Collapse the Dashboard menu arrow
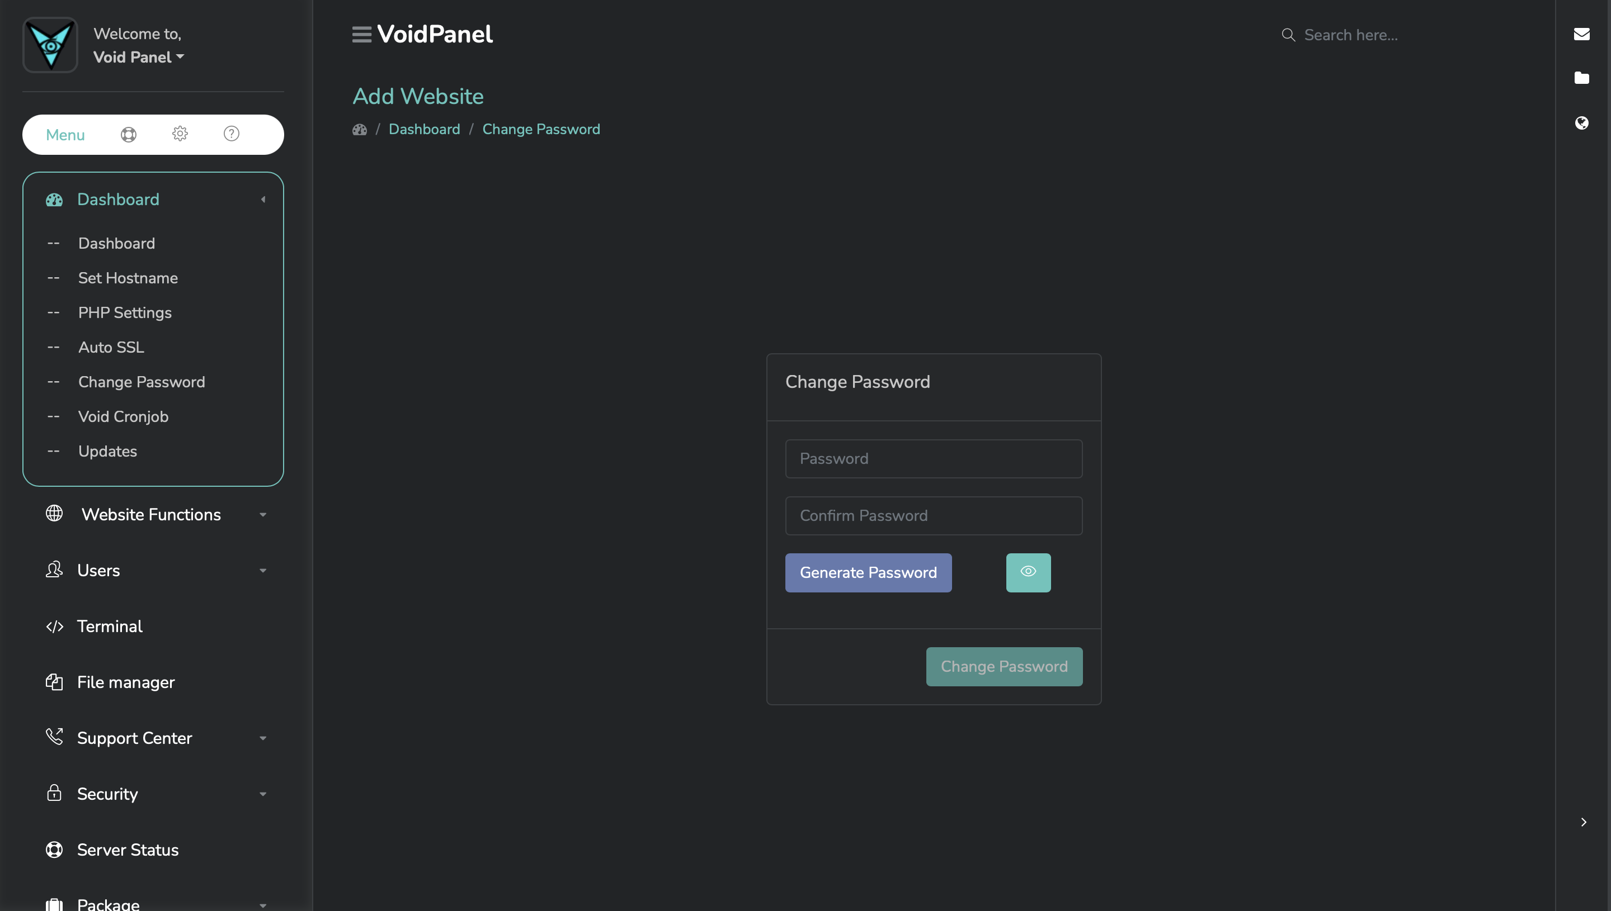The height and width of the screenshot is (911, 1611). pos(263,200)
